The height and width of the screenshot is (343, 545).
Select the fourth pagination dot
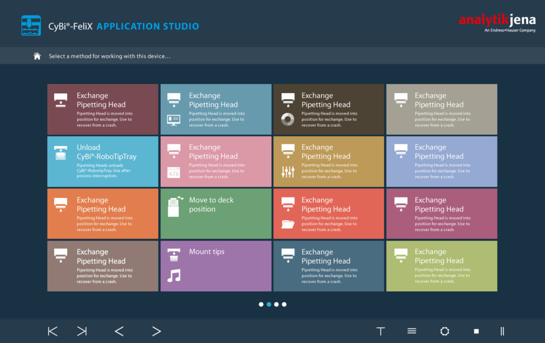click(x=284, y=305)
